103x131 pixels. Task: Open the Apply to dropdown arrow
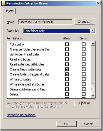click(x=93, y=31)
